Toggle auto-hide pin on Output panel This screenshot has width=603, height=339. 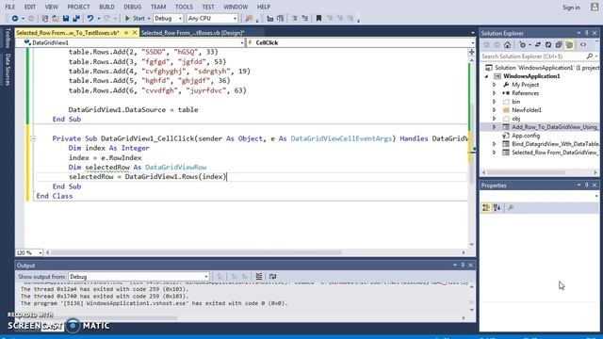point(463,266)
